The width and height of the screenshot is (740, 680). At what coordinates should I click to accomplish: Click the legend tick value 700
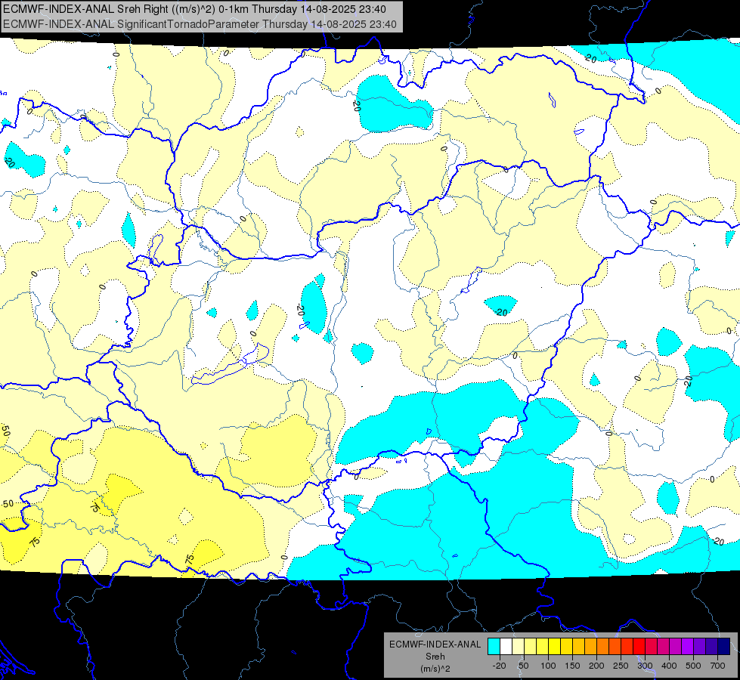(717, 666)
